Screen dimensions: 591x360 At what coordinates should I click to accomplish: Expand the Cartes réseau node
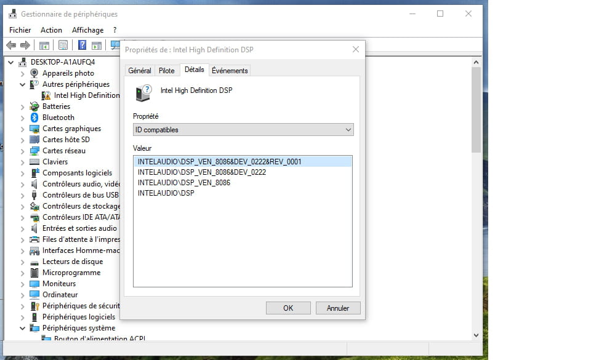coord(23,151)
